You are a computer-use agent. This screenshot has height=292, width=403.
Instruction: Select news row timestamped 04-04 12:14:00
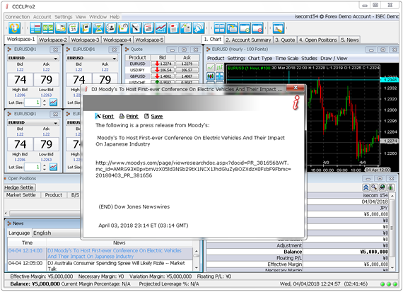point(100,253)
